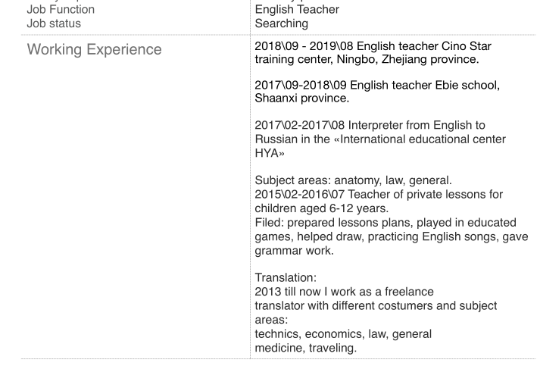Click the "Job Function" label
The image size is (540, 366).
coord(59,11)
